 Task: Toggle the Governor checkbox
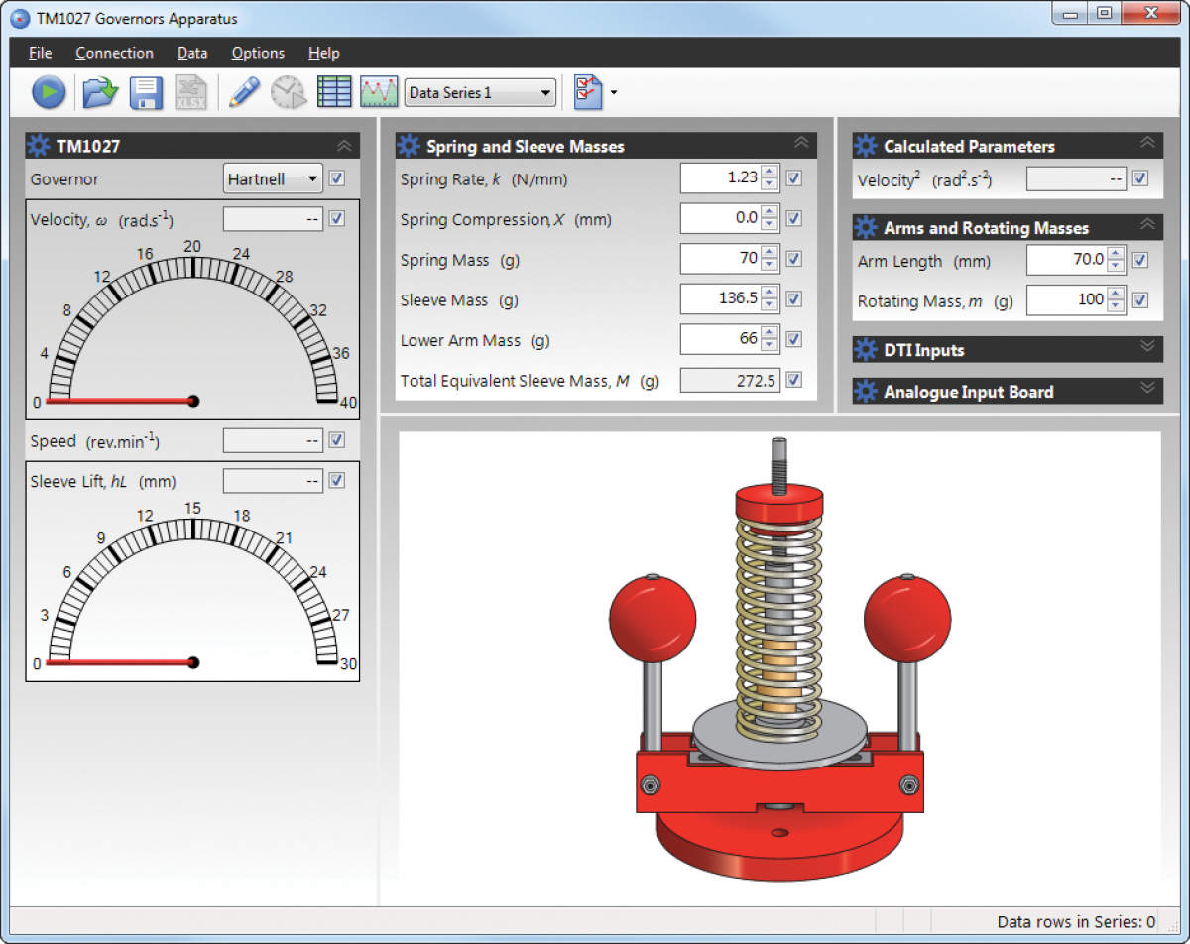337,178
